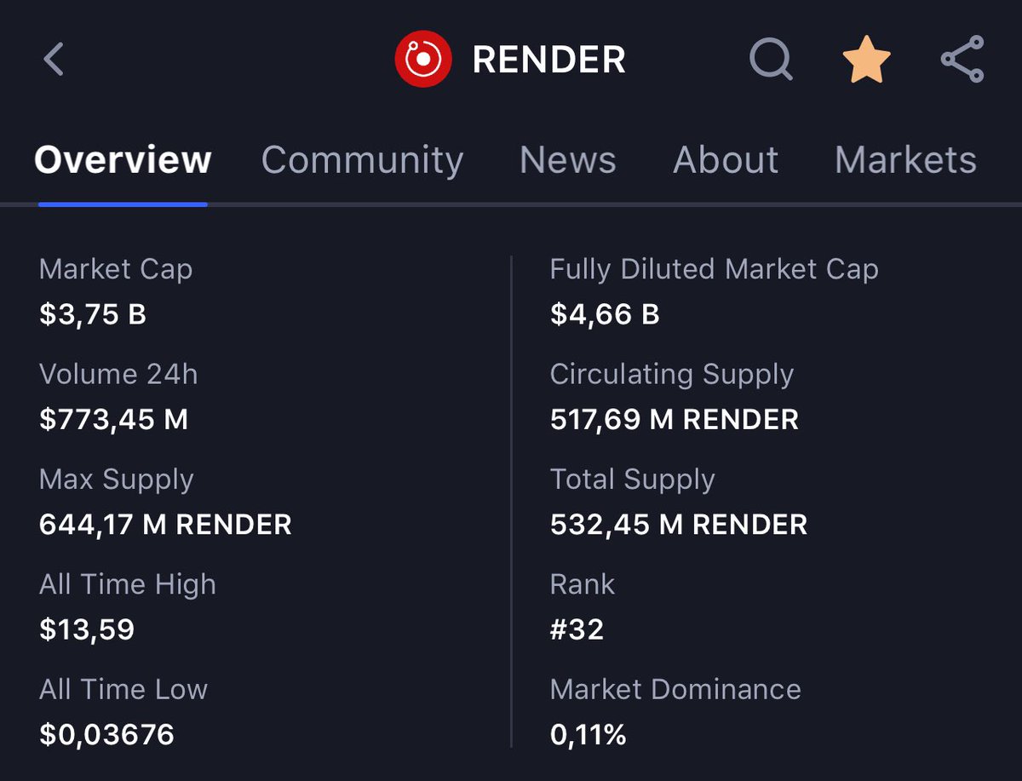Tap the All Time High label
This screenshot has width=1022, height=781.
point(128,584)
